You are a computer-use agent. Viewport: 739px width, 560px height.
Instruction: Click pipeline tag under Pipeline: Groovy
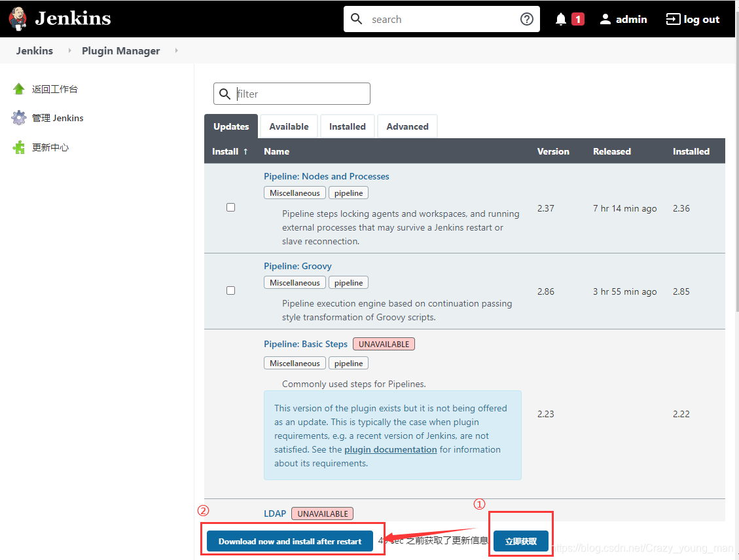tap(348, 282)
